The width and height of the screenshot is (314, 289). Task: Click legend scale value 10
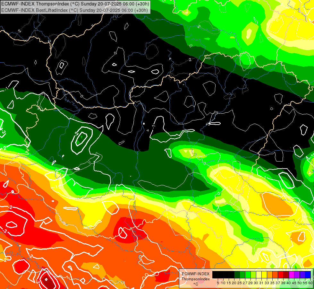[223, 283]
